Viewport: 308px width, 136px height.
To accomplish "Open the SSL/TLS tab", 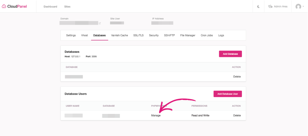I will 139,35.
